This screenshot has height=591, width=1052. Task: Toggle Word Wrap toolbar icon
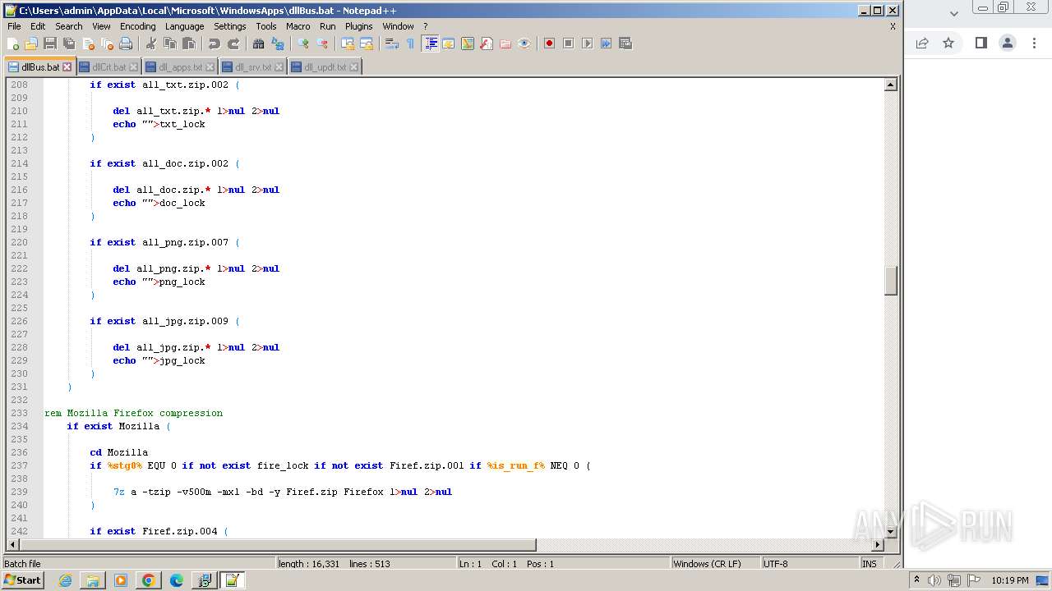click(392, 44)
